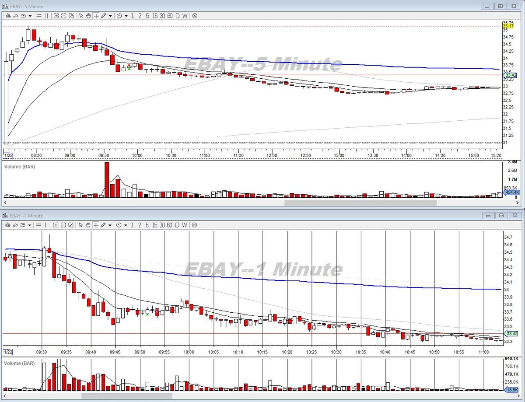
Task: Toggle crosshair cursor in 5 Minute toolbar
Action: [96, 15]
